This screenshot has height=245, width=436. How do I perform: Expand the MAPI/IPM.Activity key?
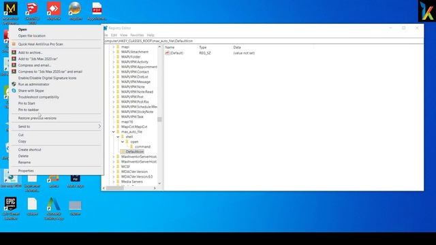[x=114, y=62]
